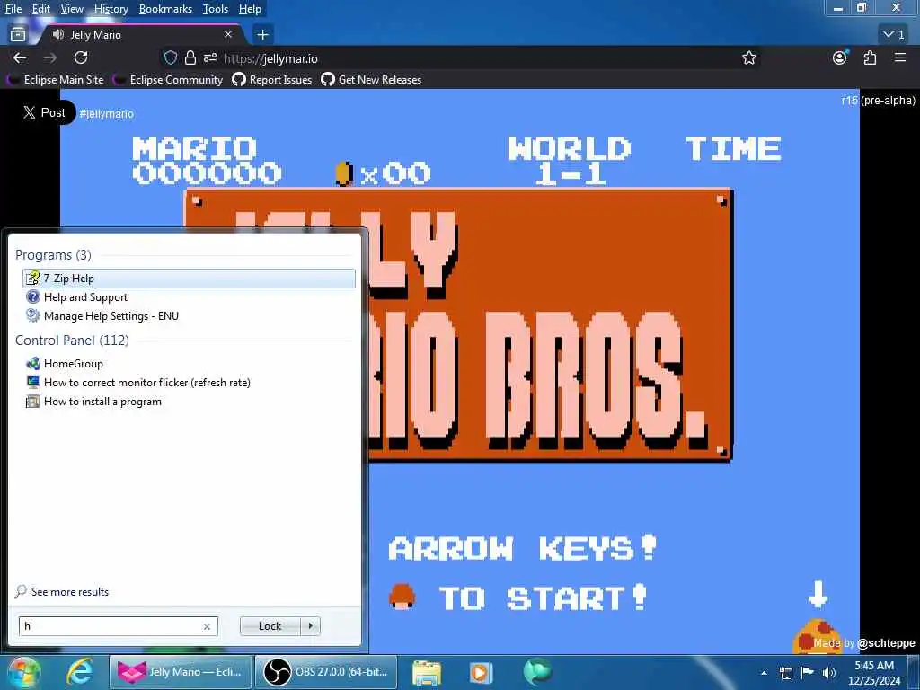The width and height of the screenshot is (920, 690).
Task: Click the white down arrow in the game
Action: pyautogui.click(x=818, y=595)
